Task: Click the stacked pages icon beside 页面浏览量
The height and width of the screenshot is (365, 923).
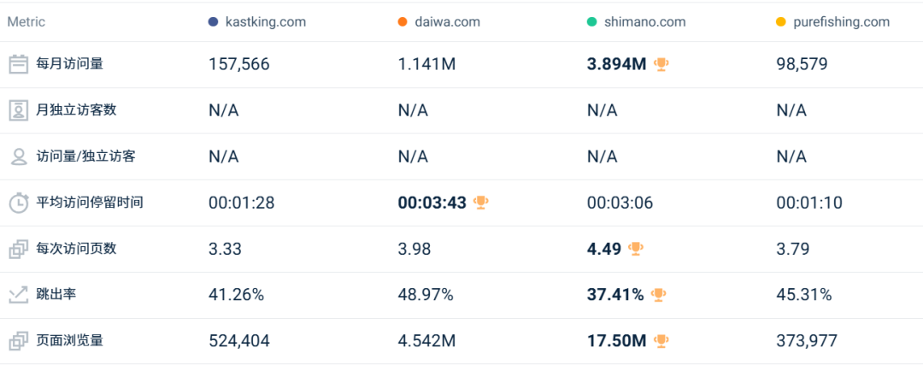Action: pyautogui.click(x=18, y=341)
